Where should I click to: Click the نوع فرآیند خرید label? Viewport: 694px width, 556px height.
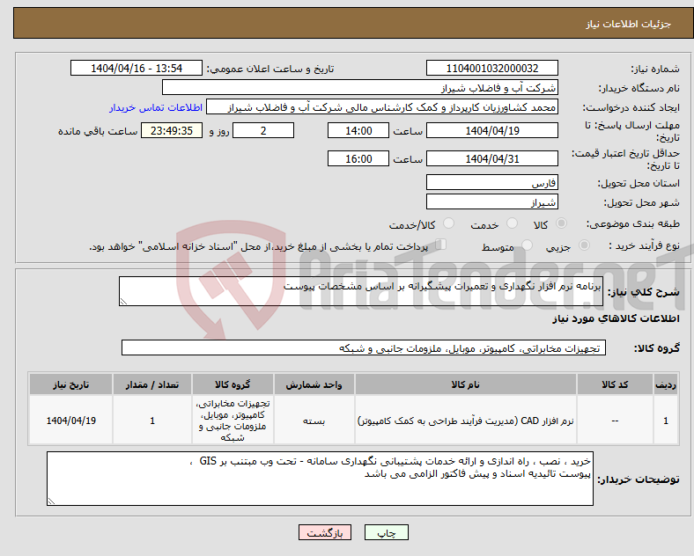644,245
